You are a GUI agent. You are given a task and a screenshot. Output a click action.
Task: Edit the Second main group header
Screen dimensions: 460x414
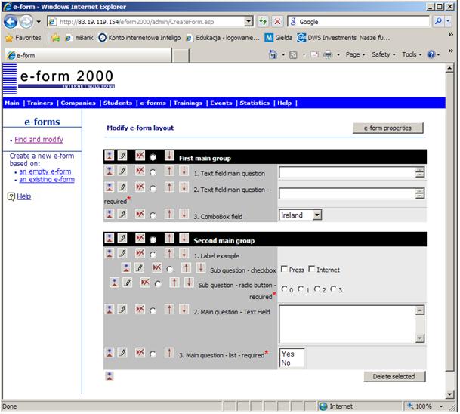click(x=122, y=238)
